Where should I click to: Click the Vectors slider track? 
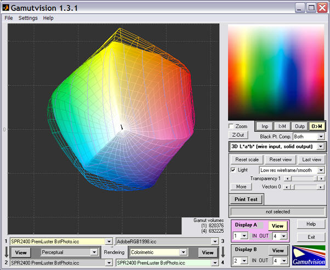point(304,187)
